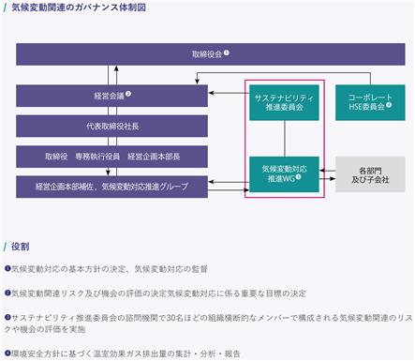Click footnote marker 3 on 推進WG box
Screen dimensions: 415x361
click(x=298, y=177)
